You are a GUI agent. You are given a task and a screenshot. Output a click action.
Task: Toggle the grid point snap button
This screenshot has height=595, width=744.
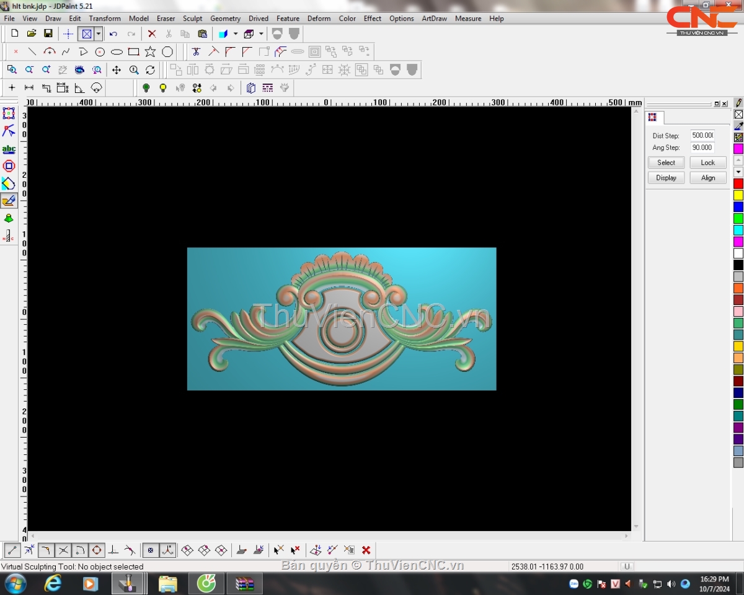150,550
